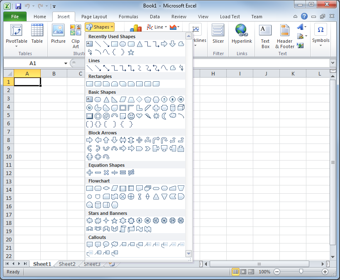
Task: Choose the 5-Point Star in Stars and Banners
Action: [x=115, y=221]
